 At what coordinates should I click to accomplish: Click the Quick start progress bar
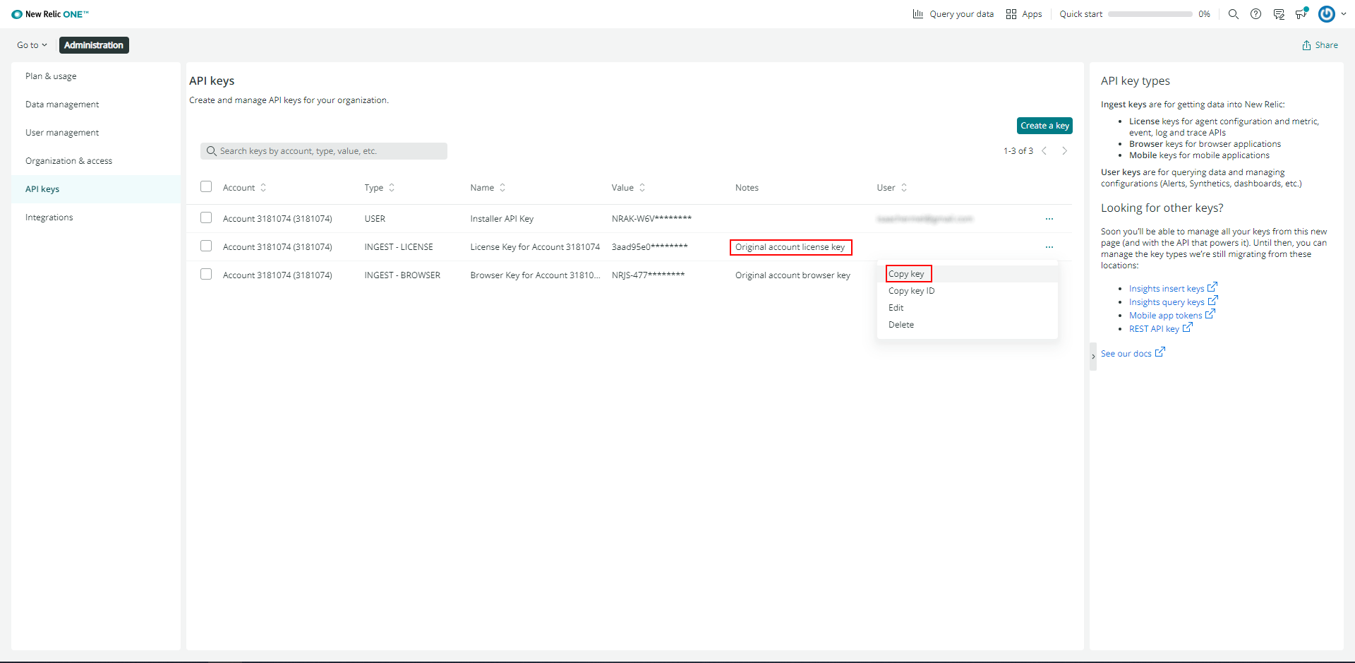pyautogui.click(x=1150, y=14)
